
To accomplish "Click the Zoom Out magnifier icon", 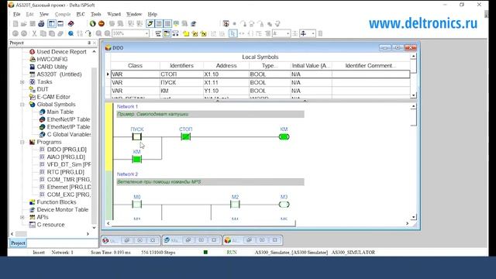I will (x=108, y=33).
